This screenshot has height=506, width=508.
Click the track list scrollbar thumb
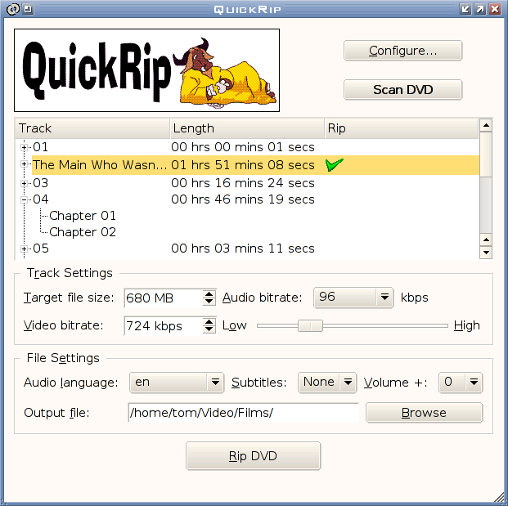tap(486, 154)
